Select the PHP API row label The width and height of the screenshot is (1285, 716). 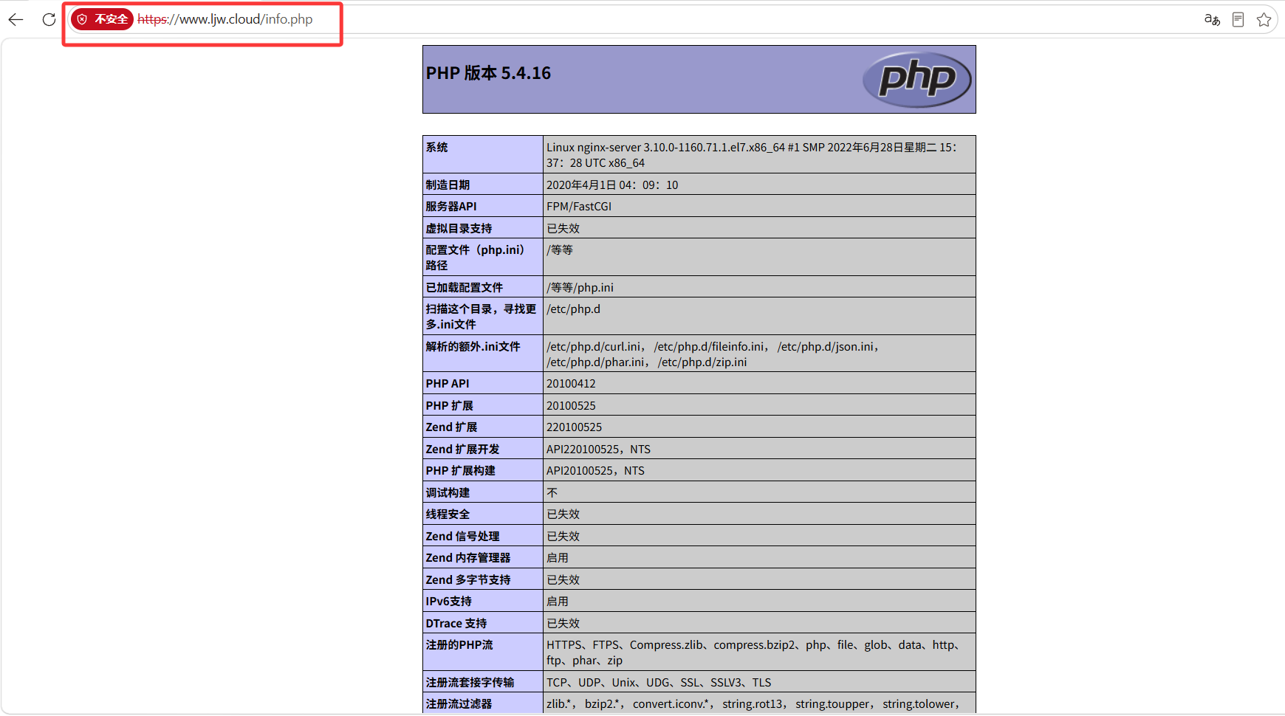(x=448, y=384)
